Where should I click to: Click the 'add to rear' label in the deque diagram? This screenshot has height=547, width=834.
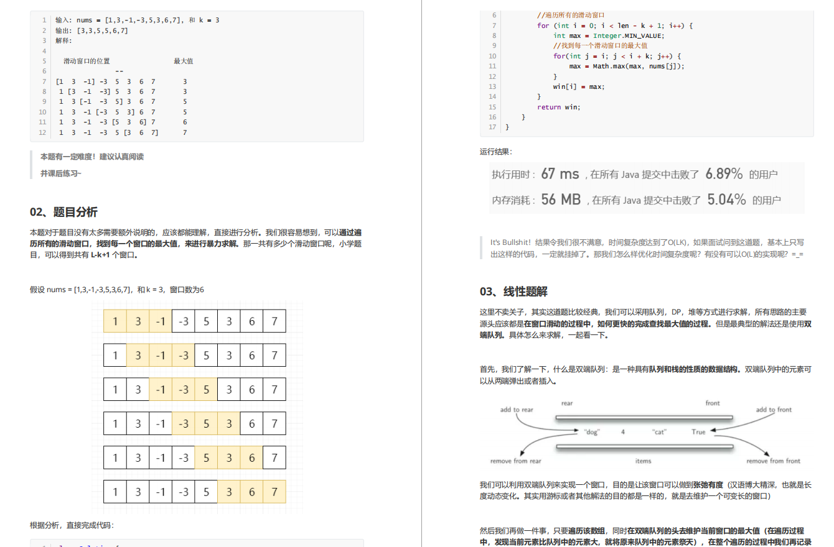point(517,410)
